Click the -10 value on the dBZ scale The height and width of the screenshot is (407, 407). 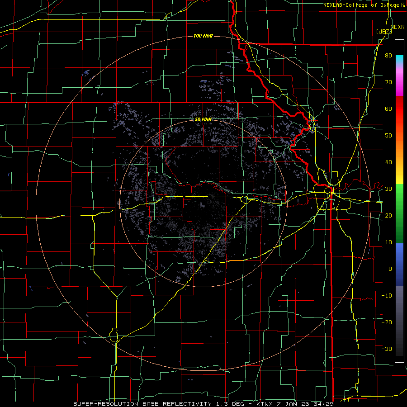pyautogui.click(x=387, y=296)
